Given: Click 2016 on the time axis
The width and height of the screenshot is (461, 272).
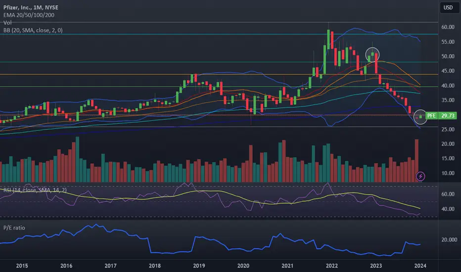Looking at the screenshot, I should tap(66, 266).
